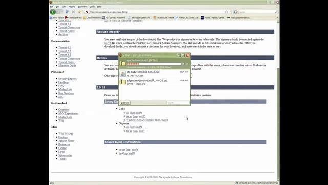Click the site icon in the address bar
This screenshot has height=185, width=328.
(x=87, y=12)
